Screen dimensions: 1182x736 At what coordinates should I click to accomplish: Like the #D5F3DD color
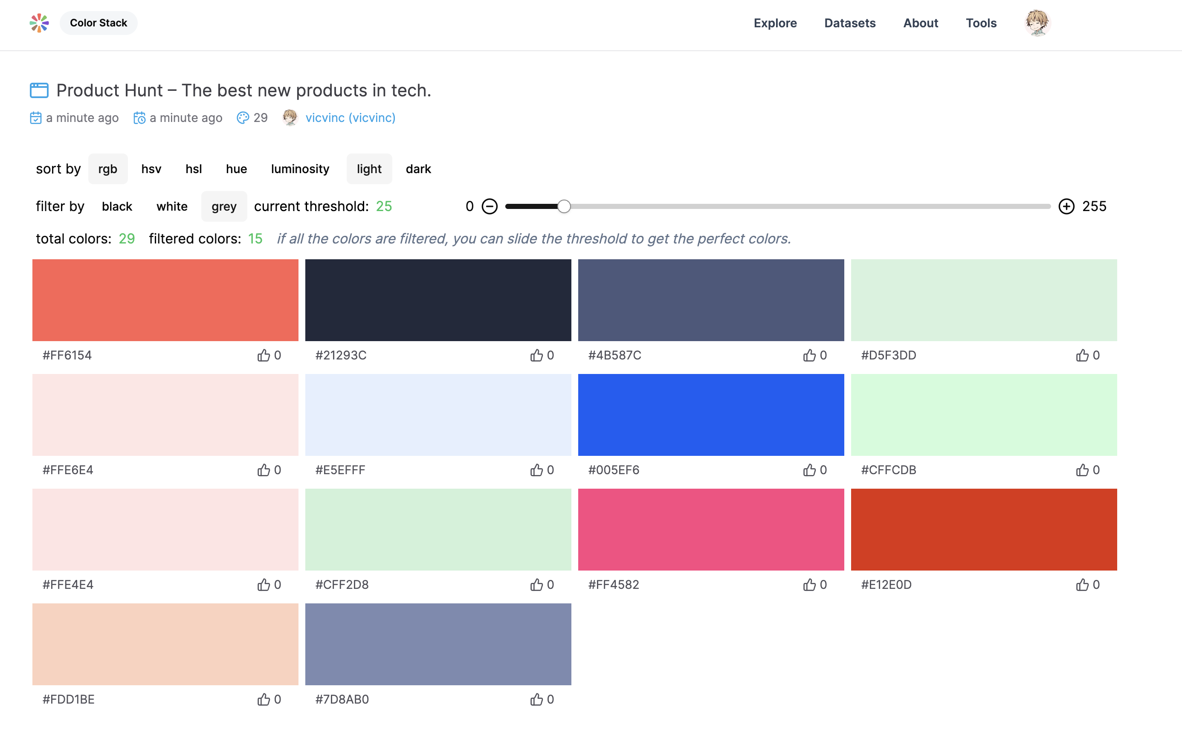(1082, 355)
